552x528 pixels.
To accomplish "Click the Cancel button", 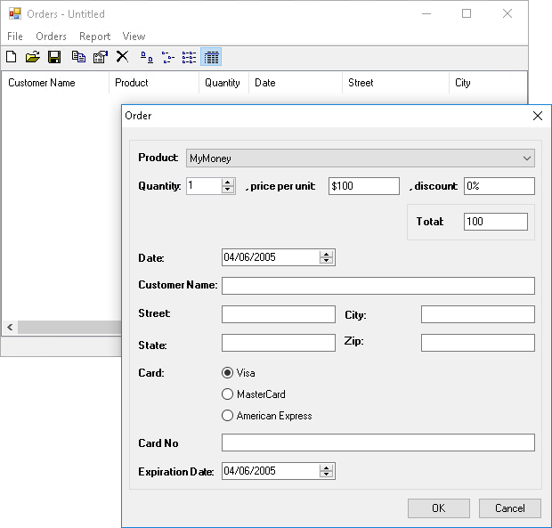I will 509,508.
